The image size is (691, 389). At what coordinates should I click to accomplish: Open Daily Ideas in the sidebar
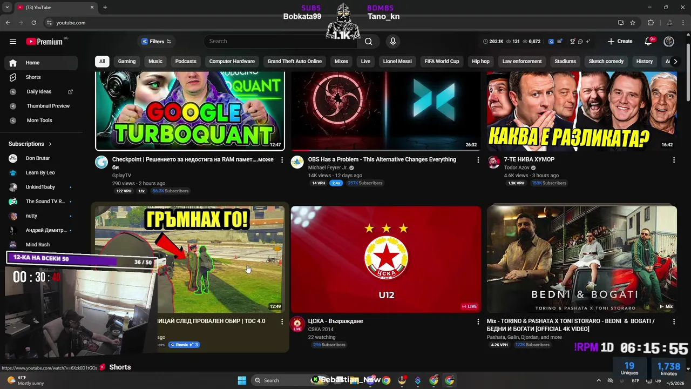[x=41, y=92]
